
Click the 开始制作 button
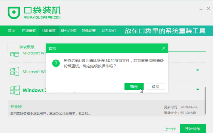point(193,129)
